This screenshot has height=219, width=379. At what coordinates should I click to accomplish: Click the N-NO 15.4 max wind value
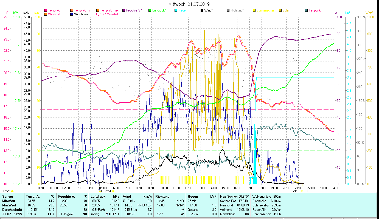click(x=145, y=205)
